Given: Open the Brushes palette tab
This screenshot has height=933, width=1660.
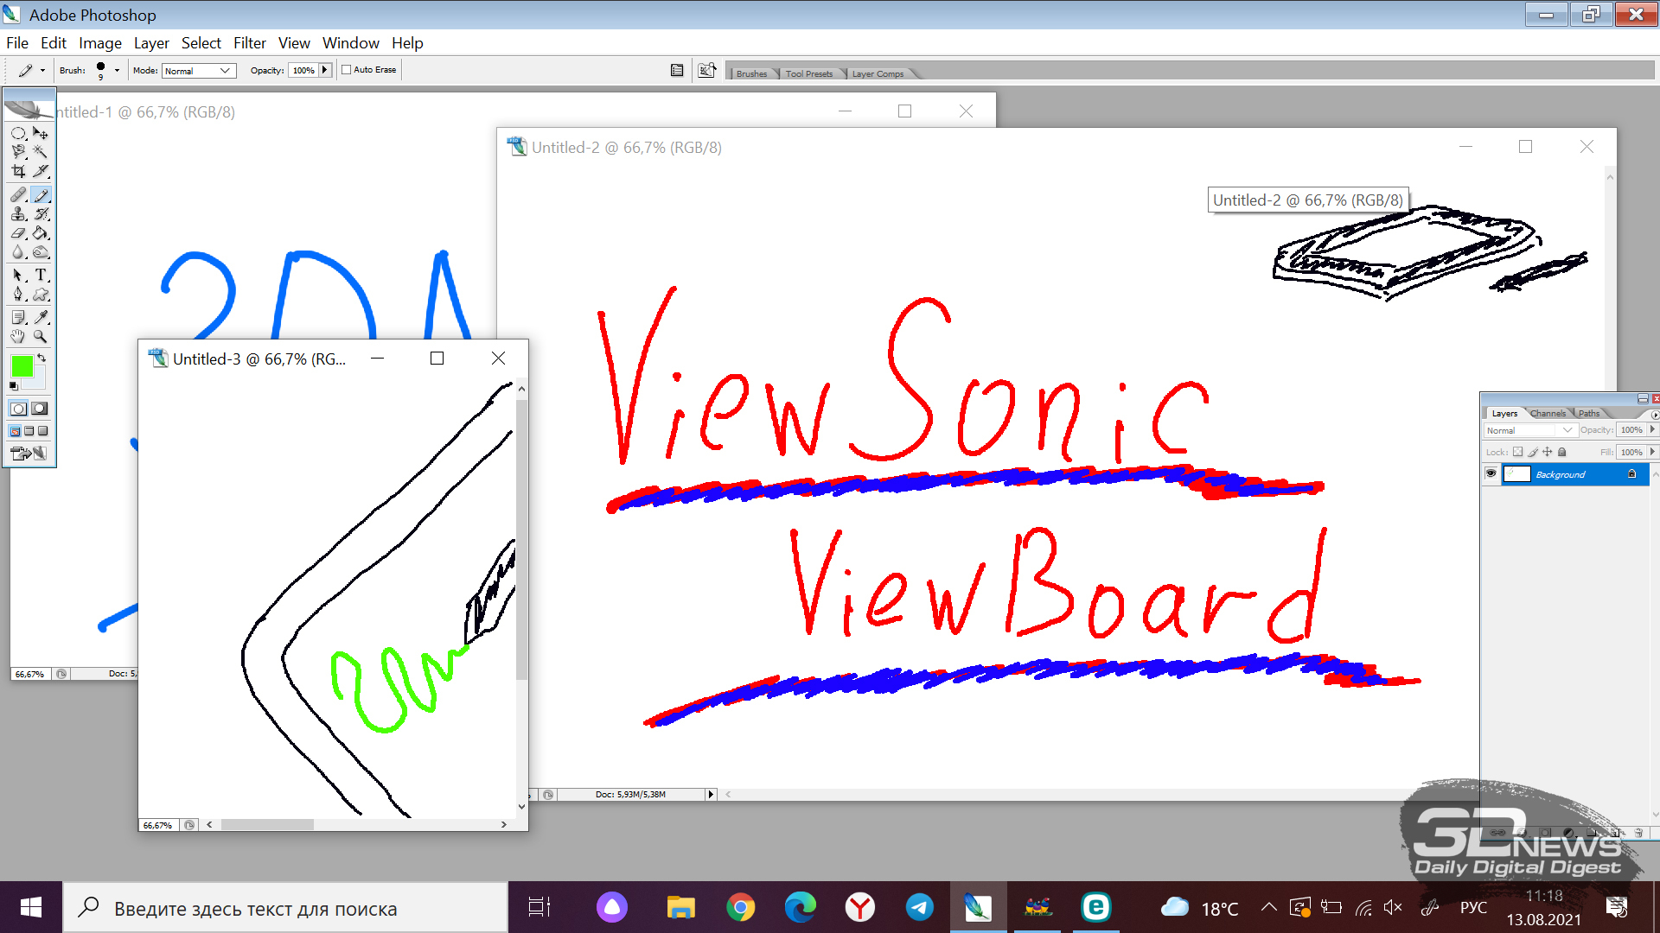Looking at the screenshot, I should point(751,74).
